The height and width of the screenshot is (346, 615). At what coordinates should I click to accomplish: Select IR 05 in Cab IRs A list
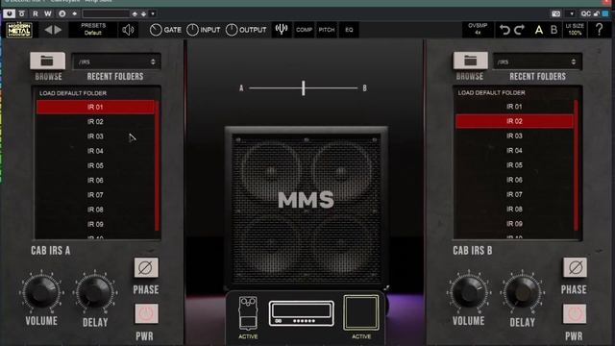95,165
